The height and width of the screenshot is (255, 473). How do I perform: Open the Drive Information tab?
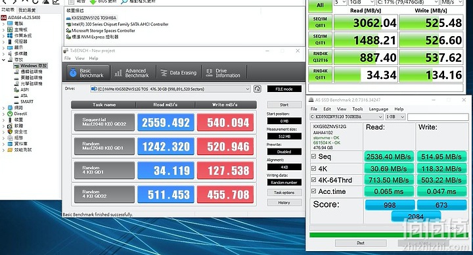(223, 73)
